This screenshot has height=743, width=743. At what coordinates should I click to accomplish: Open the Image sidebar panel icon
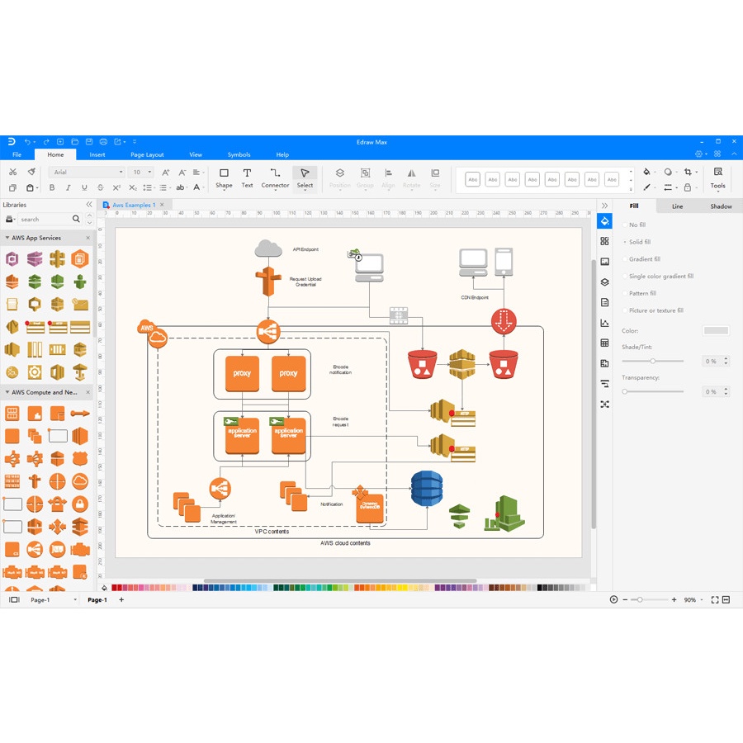[x=604, y=262]
